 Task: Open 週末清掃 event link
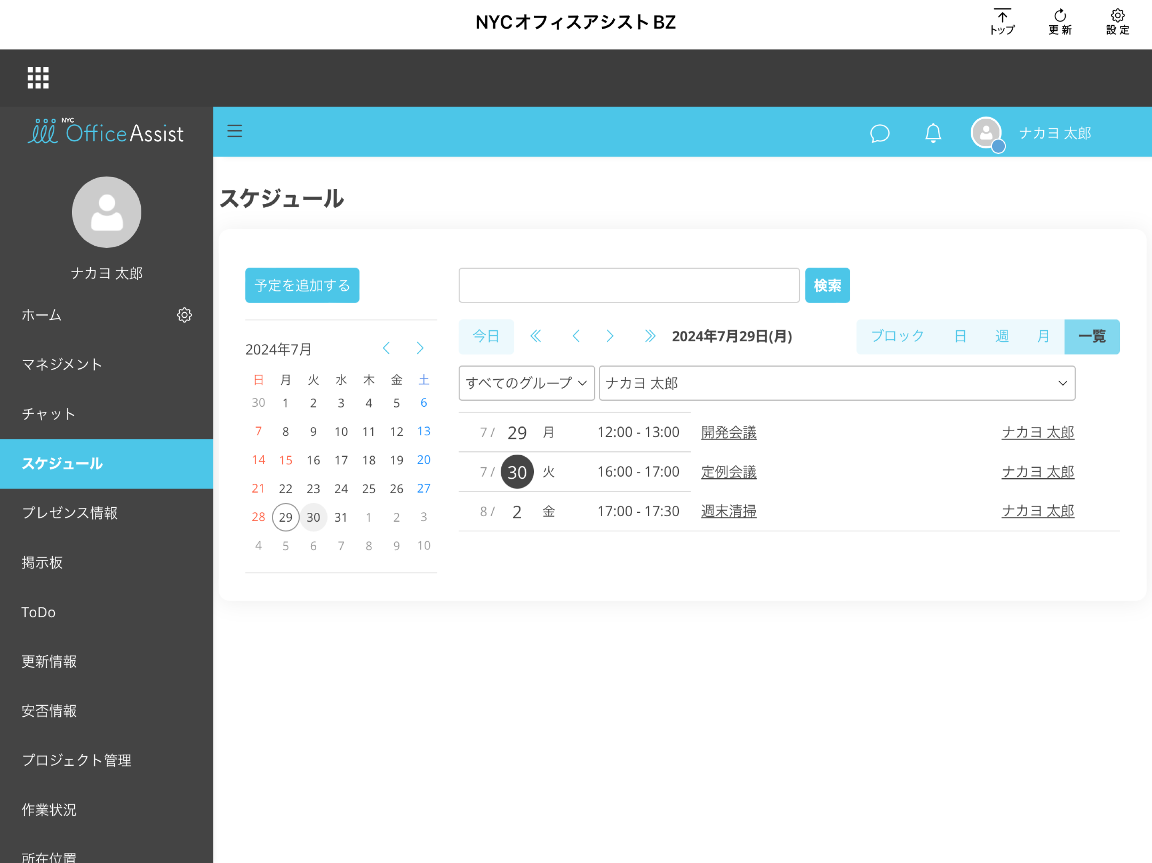pos(729,512)
